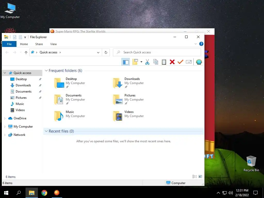Click the Rename toolbar icon
This screenshot has height=198, width=264.
coord(189,62)
